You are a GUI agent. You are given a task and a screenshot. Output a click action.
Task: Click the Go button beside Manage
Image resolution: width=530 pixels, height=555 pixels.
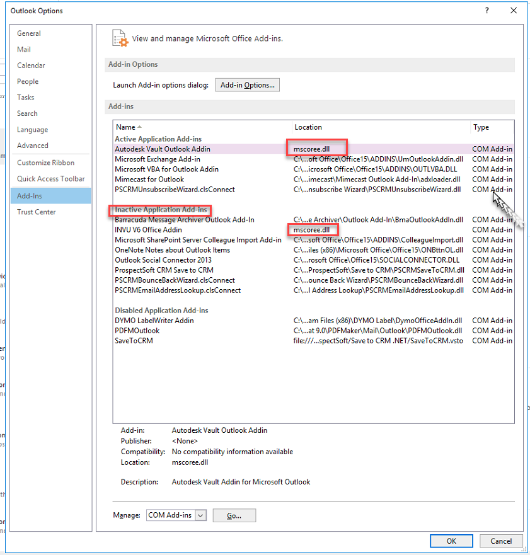[234, 516]
